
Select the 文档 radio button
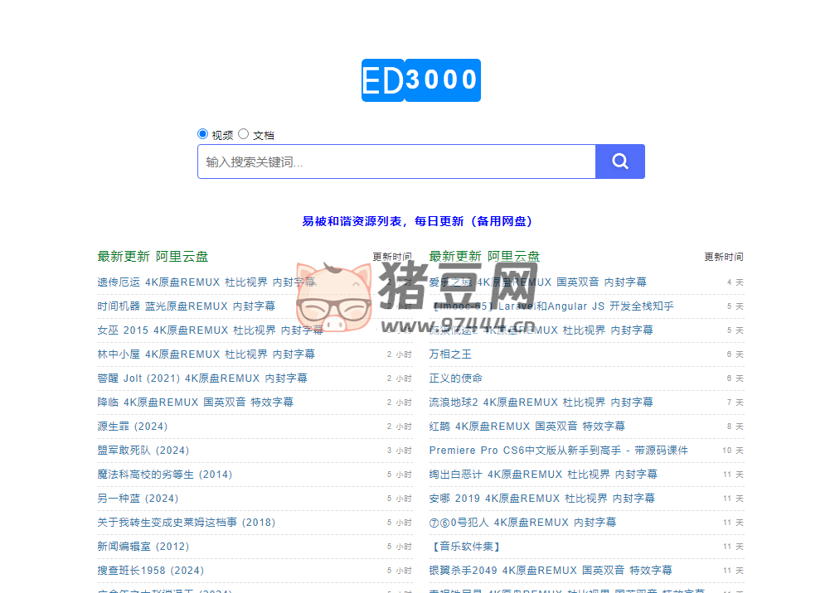(243, 133)
